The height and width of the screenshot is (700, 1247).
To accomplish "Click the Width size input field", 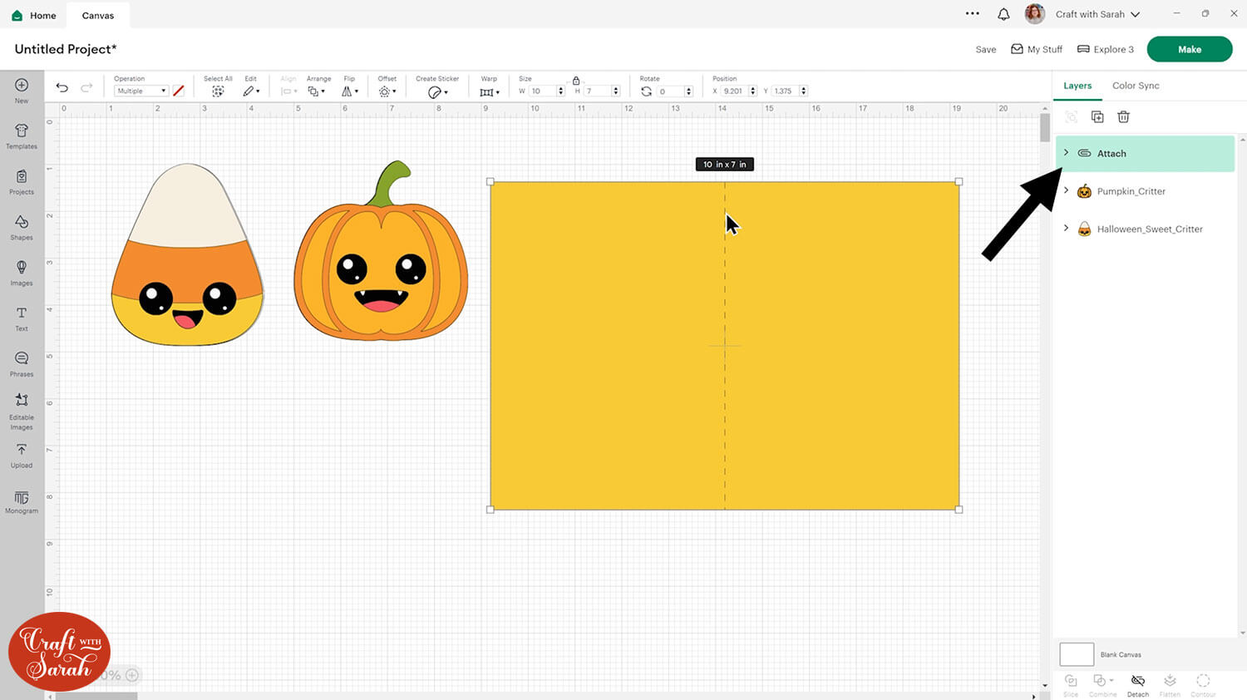I will click(x=542, y=91).
